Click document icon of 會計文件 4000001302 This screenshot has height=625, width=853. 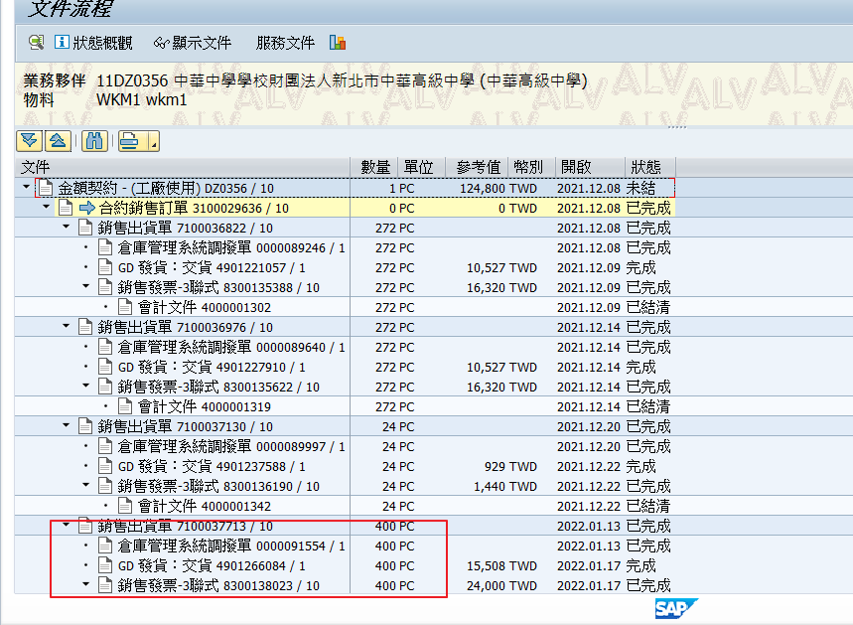tap(125, 307)
